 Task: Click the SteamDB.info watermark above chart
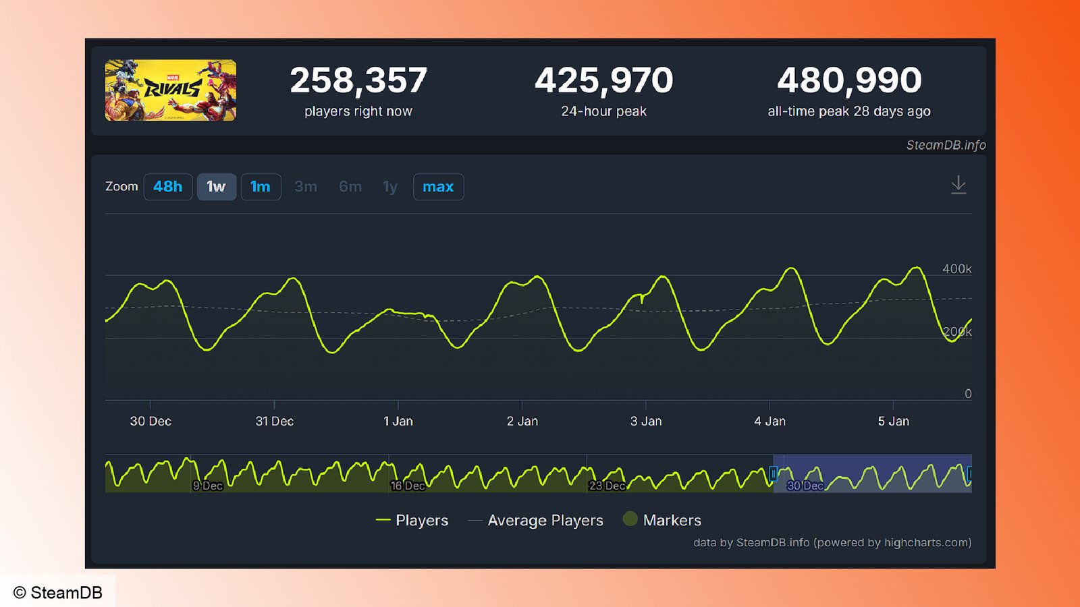945,145
